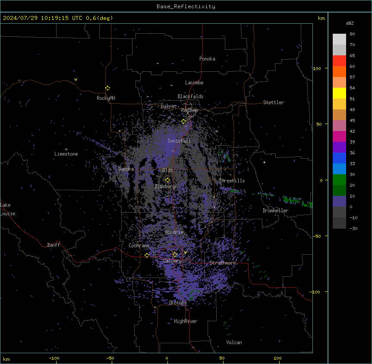Image resolution: width=372 pixels, height=364 pixels.
Task: Select the Didsbury label
Action: click(165, 186)
